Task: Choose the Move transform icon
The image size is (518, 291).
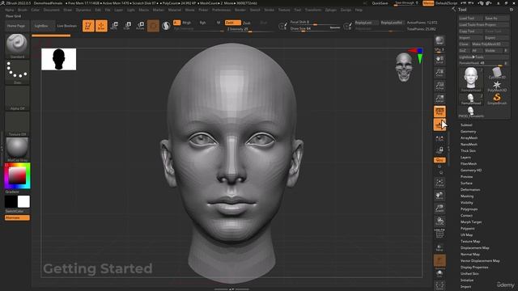Action: point(114,26)
